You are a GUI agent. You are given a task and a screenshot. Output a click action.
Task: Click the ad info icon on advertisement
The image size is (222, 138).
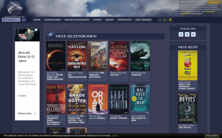click(36, 30)
